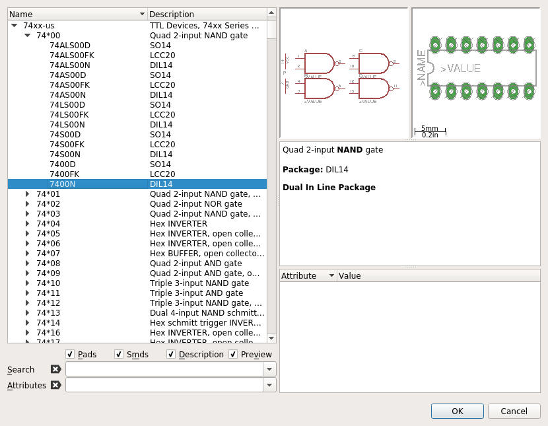Click the DIL14 package footprint preview
Image resolution: width=548 pixels, height=426 pixels.
[475, 69]
